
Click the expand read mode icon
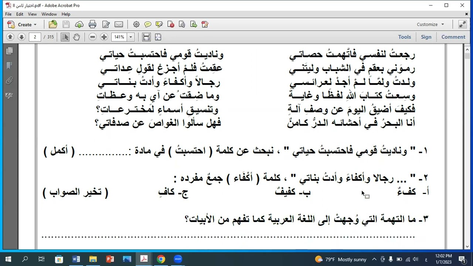(x=462, y=24)
